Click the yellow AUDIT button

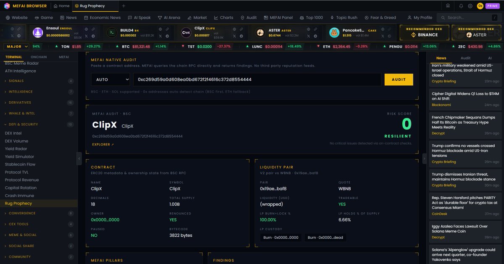(x=399, y=79)
